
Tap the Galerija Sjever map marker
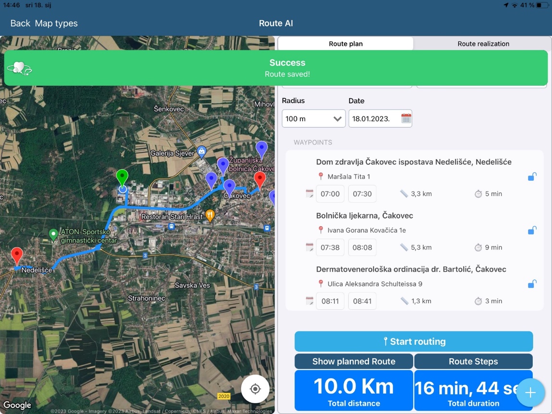202,152
